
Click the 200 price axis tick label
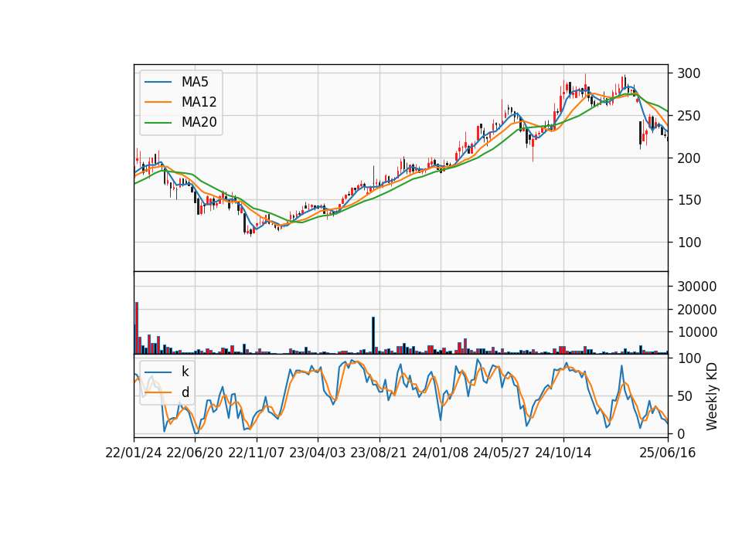click(x=689, y=158)
